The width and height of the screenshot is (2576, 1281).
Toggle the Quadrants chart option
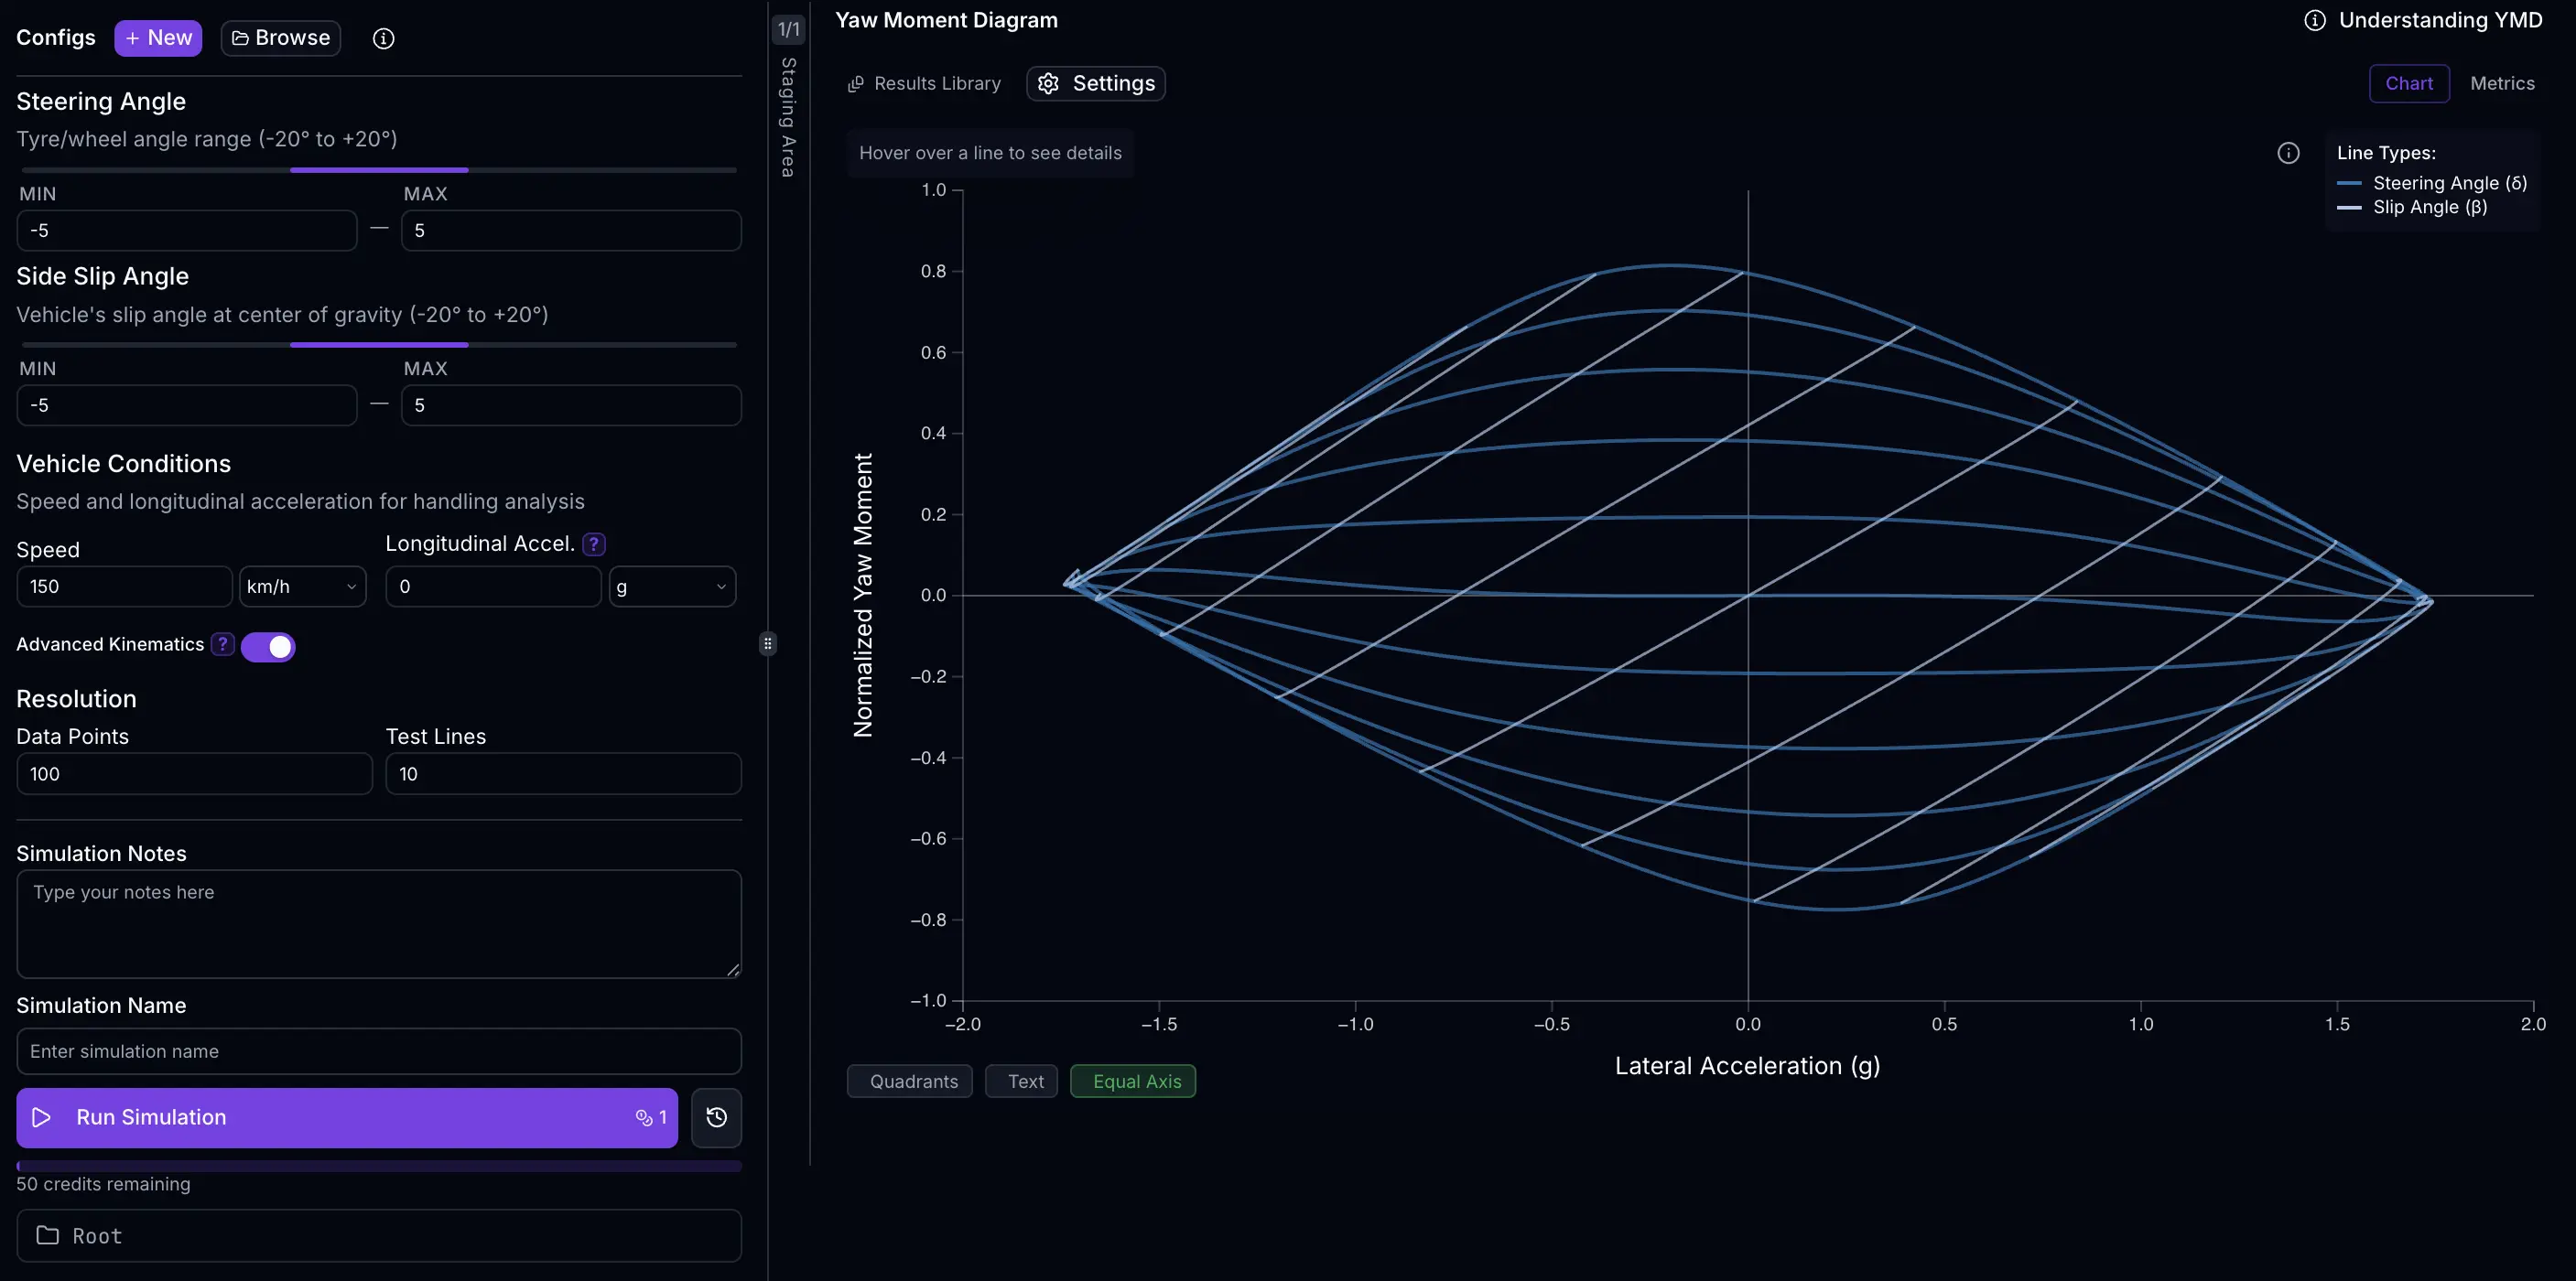pos(909,1082)
